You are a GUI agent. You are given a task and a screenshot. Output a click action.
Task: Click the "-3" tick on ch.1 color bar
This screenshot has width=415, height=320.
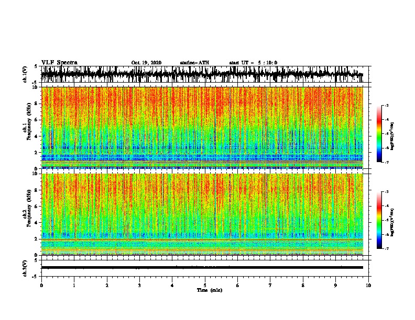pyautogui.click(x=387, y=105)
